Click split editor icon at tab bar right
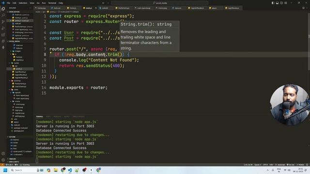The image size is (310, 174). tap(303, 8)
